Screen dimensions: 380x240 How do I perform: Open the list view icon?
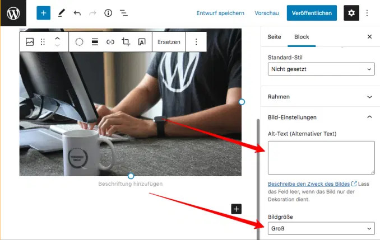point(124,13)
